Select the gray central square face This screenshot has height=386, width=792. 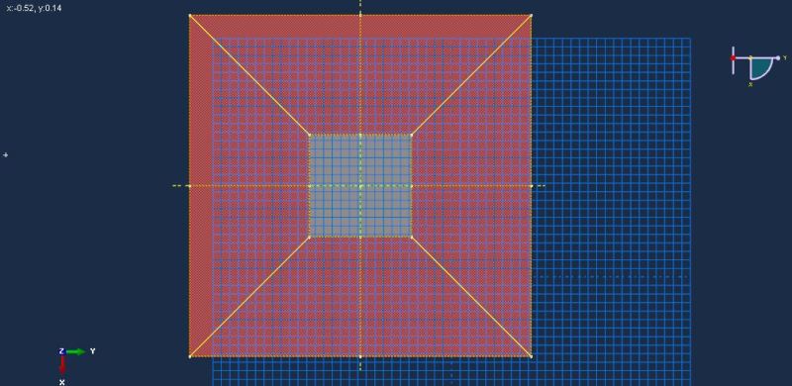360,186
